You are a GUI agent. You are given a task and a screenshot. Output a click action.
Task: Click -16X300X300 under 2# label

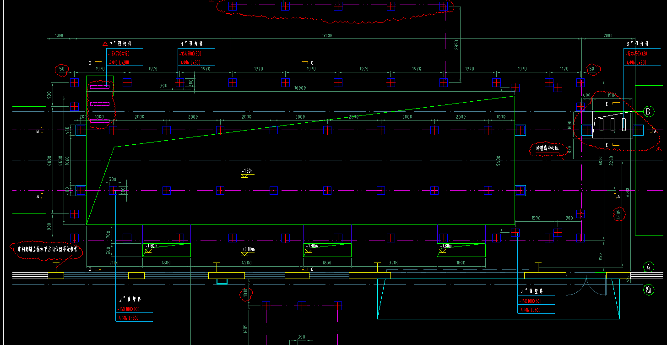point(130,308)
